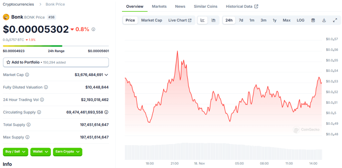Click the price change info icon
Screen dimensions: 342x168
pyautogui.click(x=94, y=29)
